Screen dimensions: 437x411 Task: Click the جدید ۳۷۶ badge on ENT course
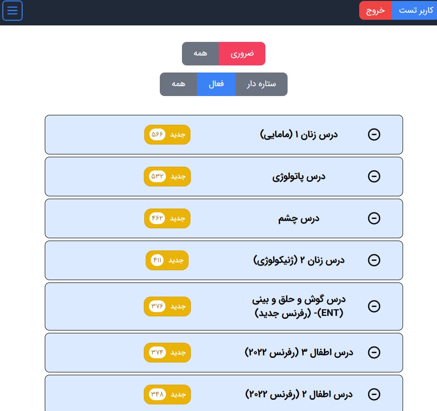(167, 306)
